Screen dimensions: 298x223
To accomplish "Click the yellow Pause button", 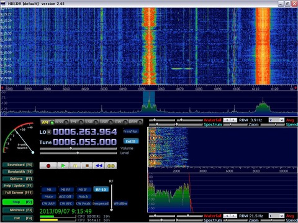I will 75,166.
